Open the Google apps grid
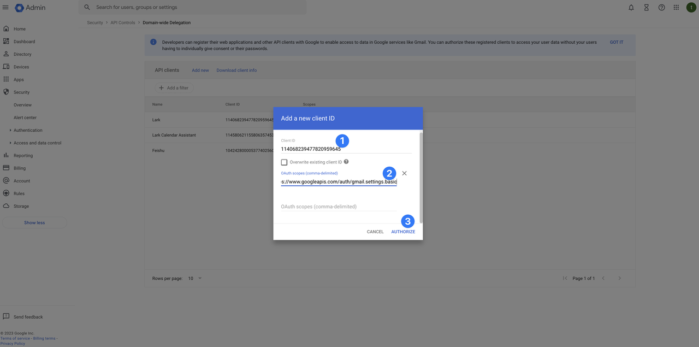Screen dimensions: 699x347 (676, 8)
